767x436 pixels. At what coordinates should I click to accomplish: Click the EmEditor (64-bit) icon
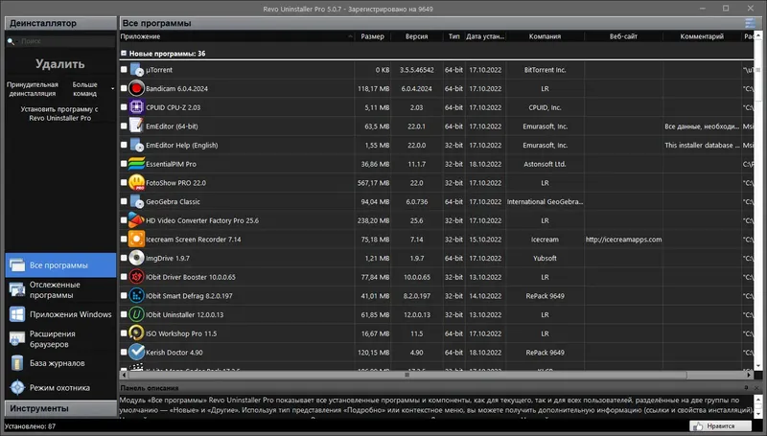pyautogui.click(x=136, y=126)
